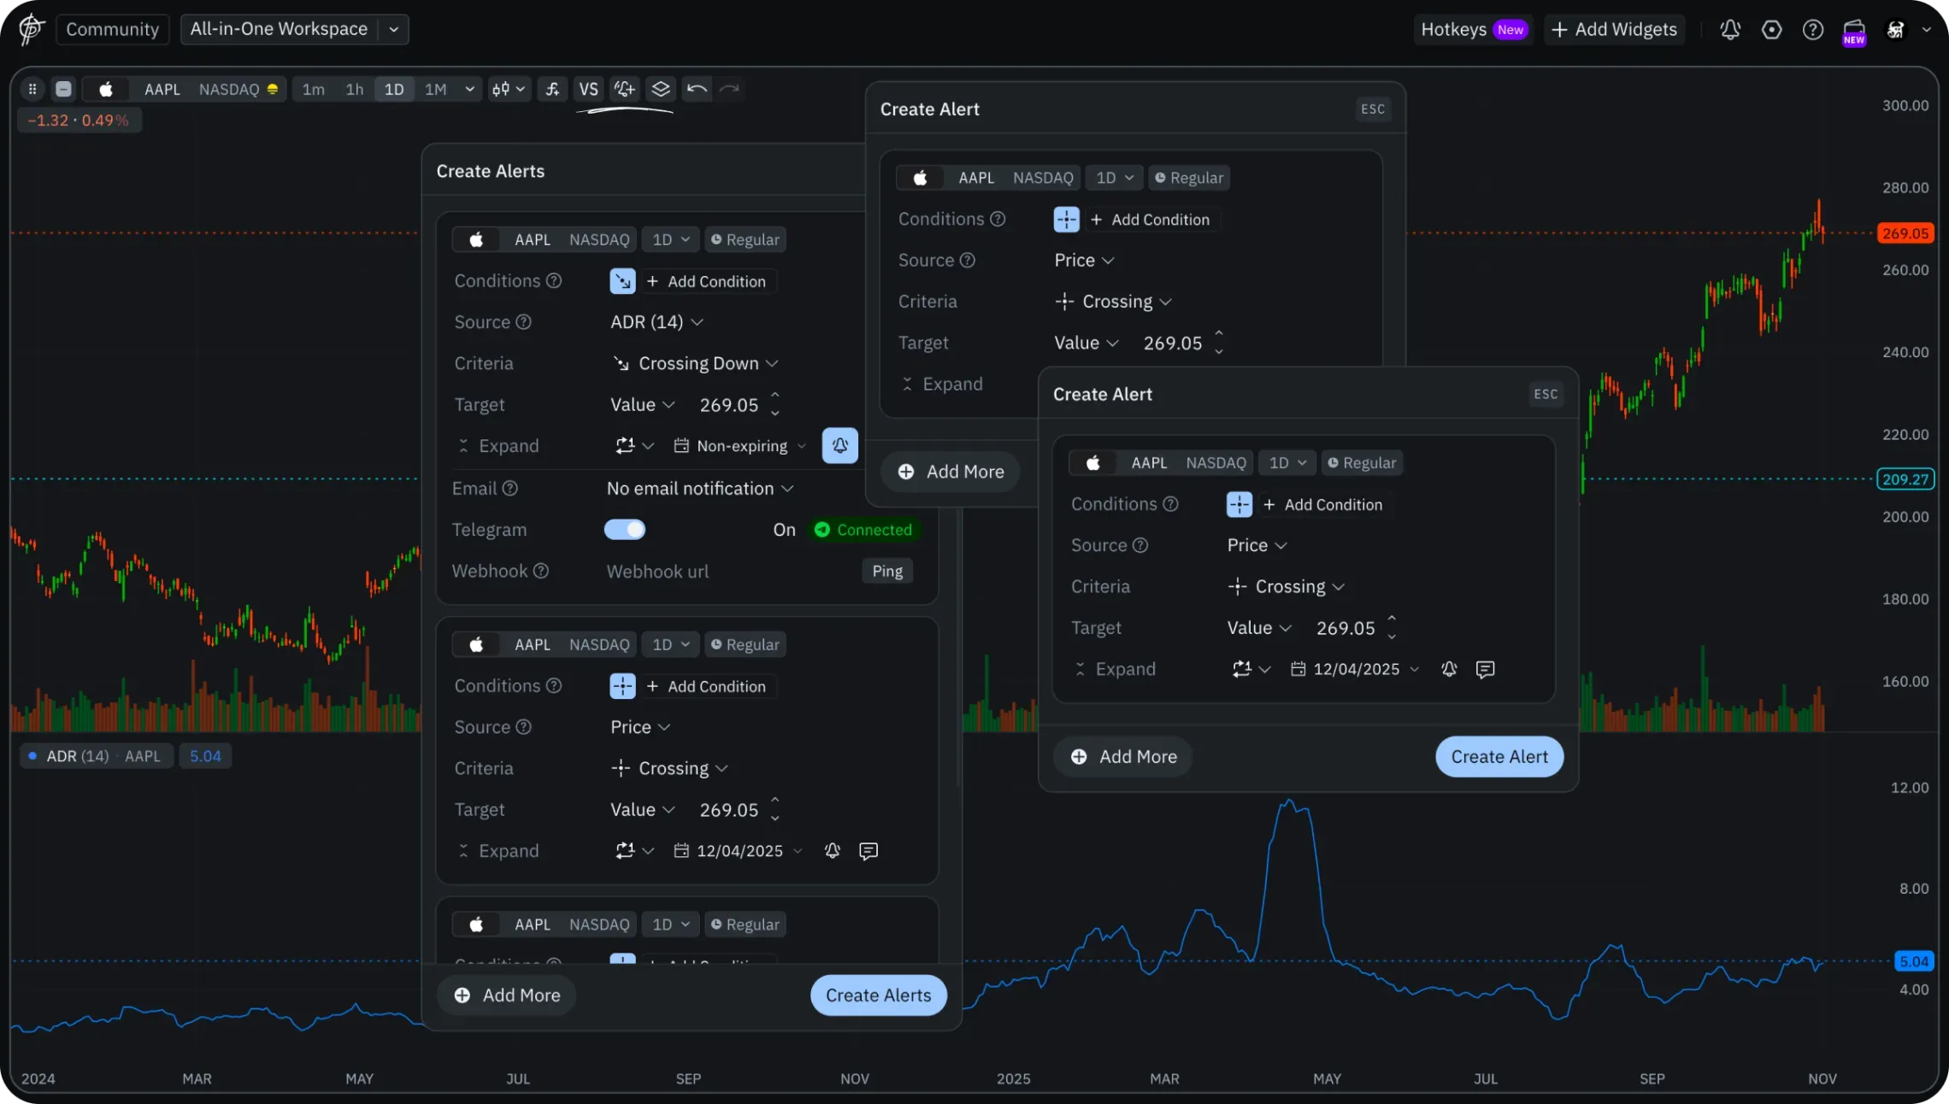Select the 1h timeframe tab
This screenshot has width=1949, height=1104.
click(x=354, y=89)
